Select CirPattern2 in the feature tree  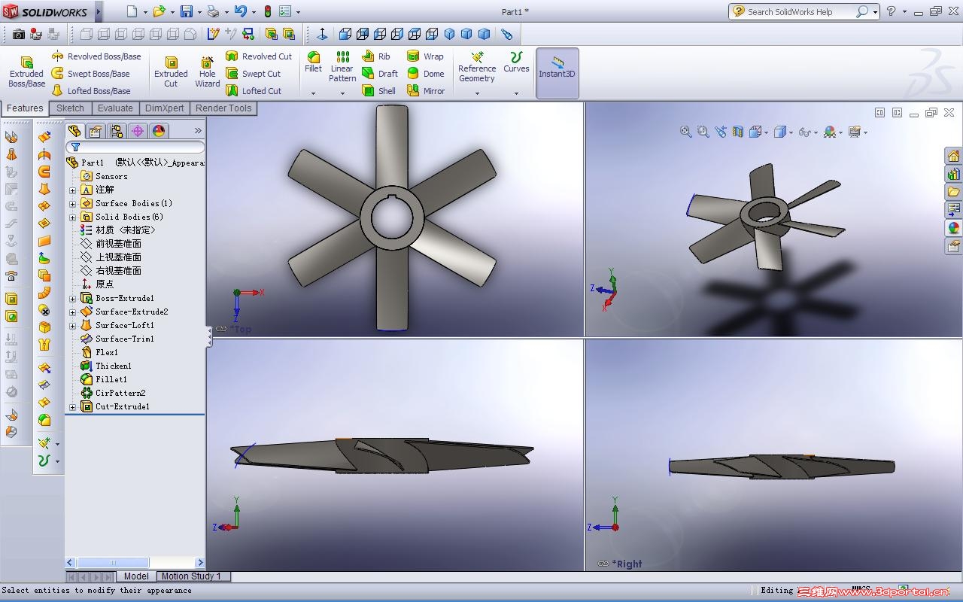[x=113, y=393]
